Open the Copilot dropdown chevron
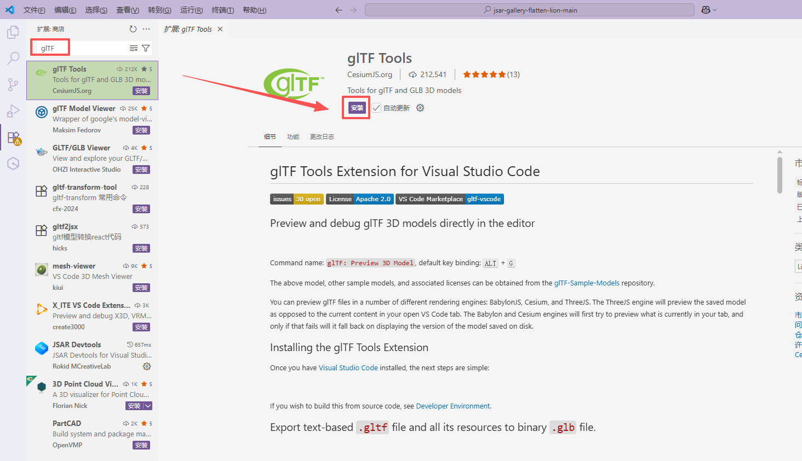 (x=715, y=10)
